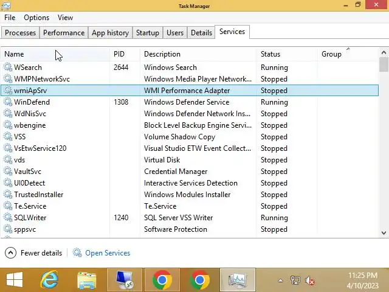Click the Fewer details label

coord(41,253)
